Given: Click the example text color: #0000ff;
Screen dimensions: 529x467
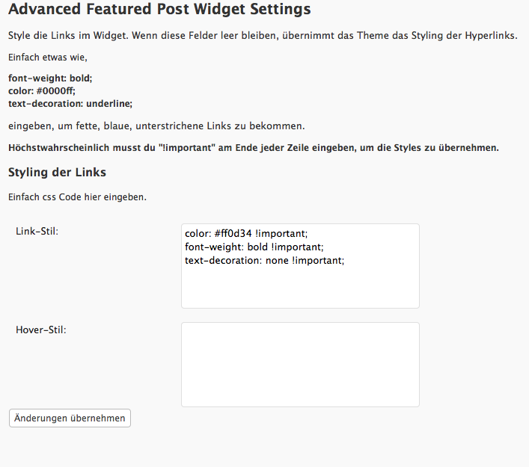Looking at the screenshot, I should [42, 90].
